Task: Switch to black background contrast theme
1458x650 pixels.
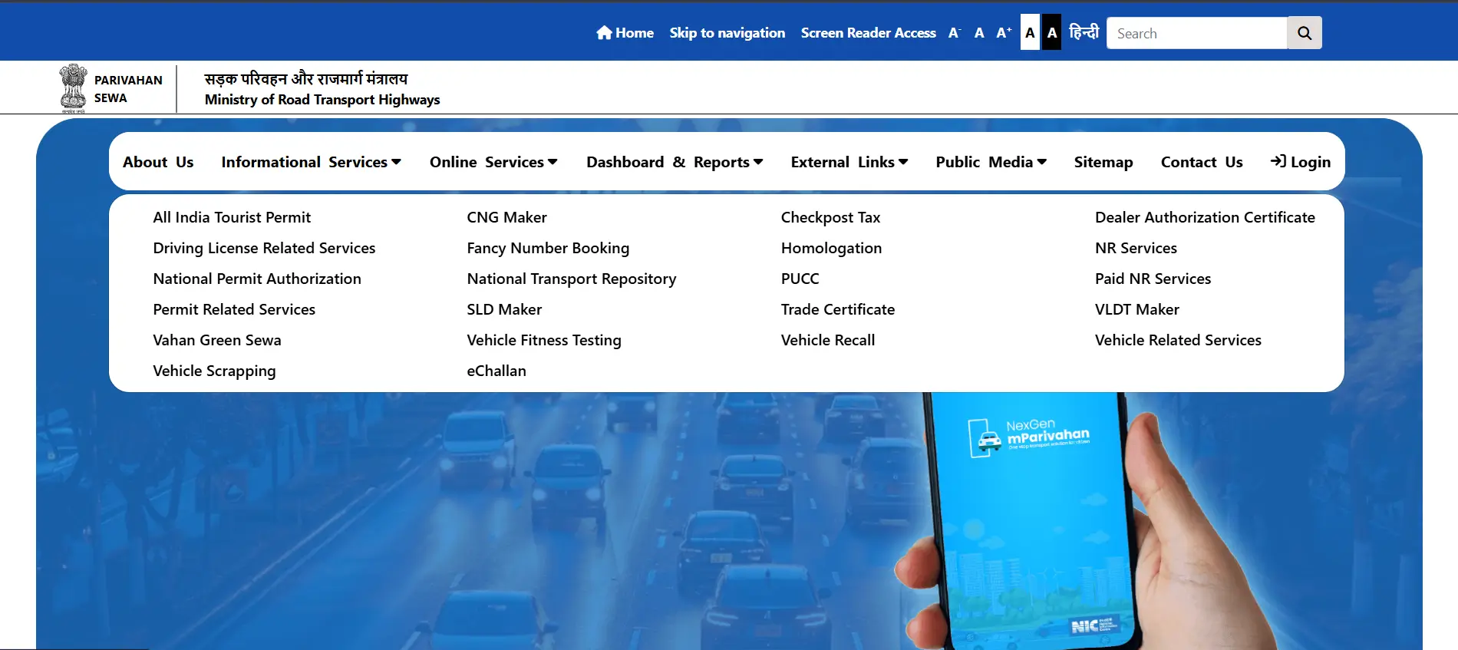Action: tap(1052, 32)
